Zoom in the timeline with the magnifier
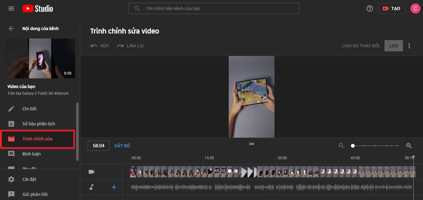423x200 pixels. click(409, 146)
